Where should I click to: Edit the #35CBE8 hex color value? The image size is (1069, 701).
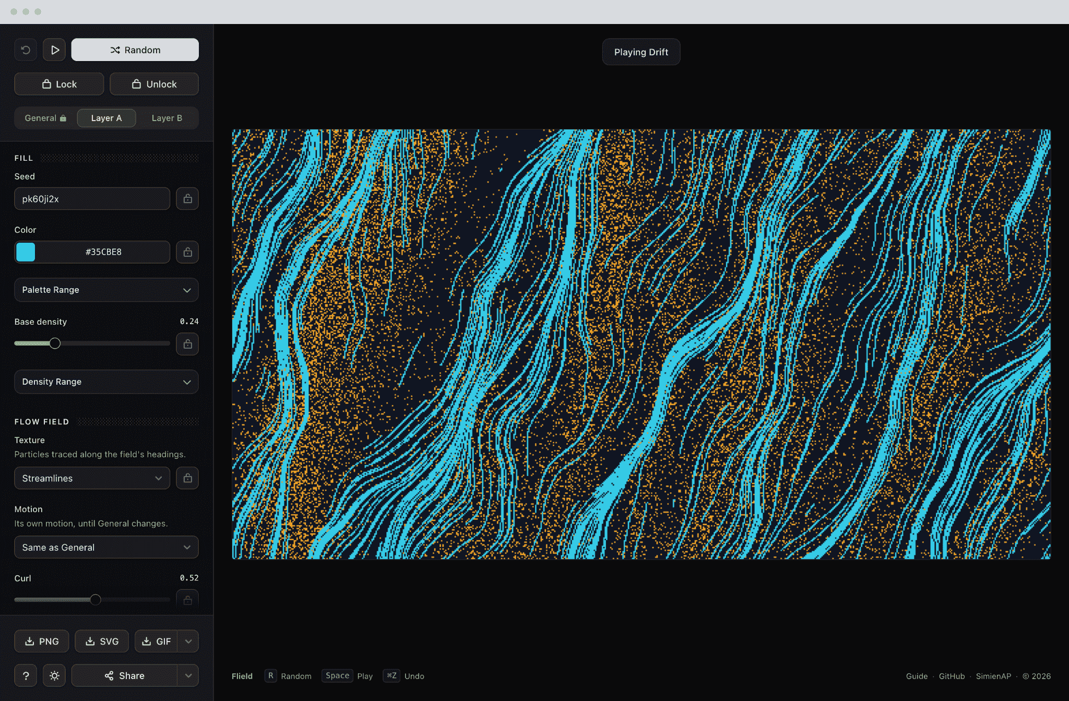pyautogui.click(x=103, y=252)
